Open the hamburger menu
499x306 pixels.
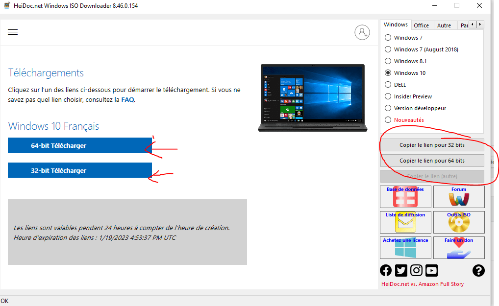13,32
